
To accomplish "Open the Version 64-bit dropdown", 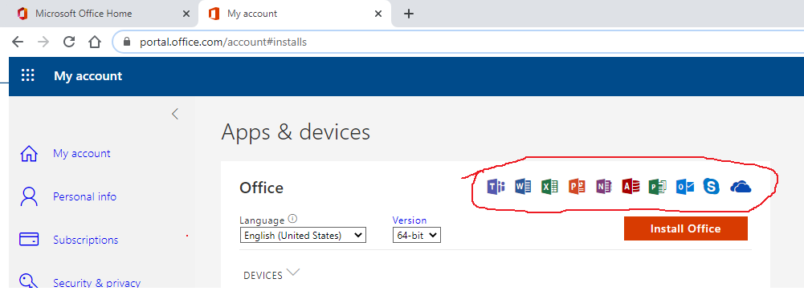I will click(x=417, y=236).
